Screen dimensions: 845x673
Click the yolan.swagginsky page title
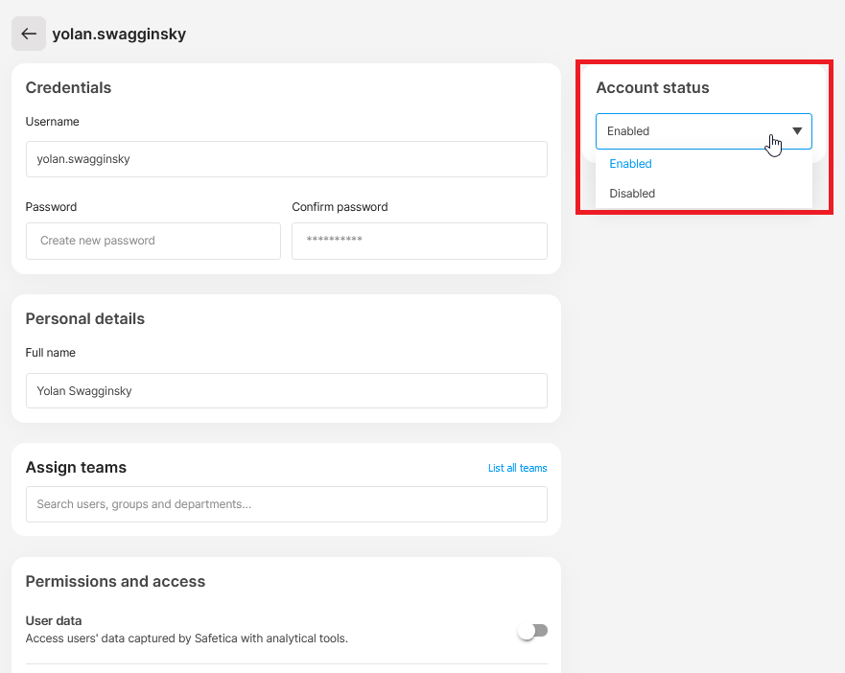click(119, 34)
